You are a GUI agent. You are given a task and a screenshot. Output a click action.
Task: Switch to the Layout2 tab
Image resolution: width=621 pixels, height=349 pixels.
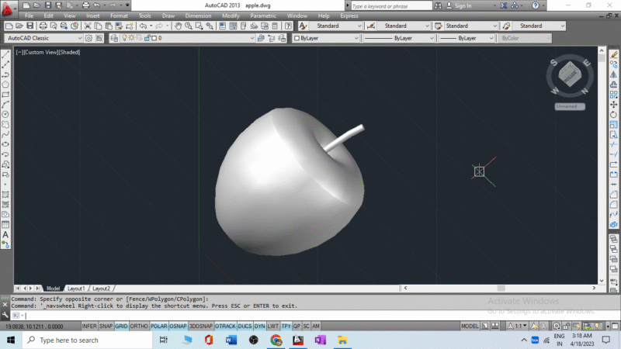coord(101,289)
